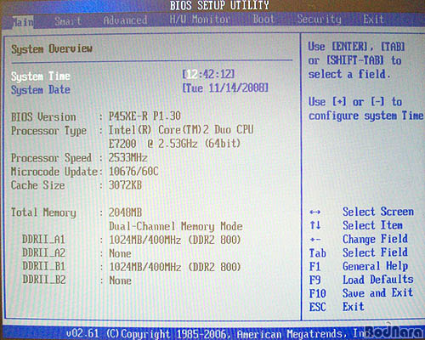The image size is (425, 340).
Task: Click the configure system Time help line
Action: (365, 116)
